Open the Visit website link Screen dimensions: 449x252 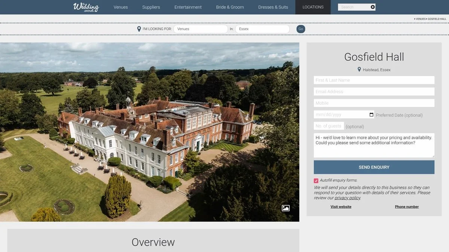click(341, 206)
